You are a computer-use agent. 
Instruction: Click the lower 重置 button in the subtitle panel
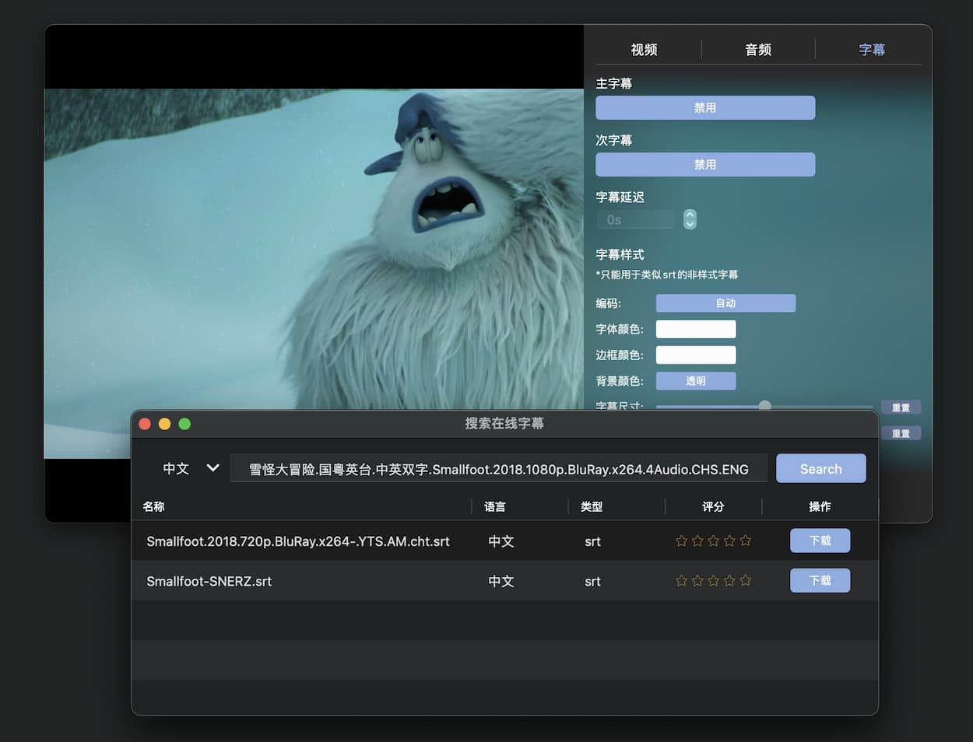(x=901, y=433)
